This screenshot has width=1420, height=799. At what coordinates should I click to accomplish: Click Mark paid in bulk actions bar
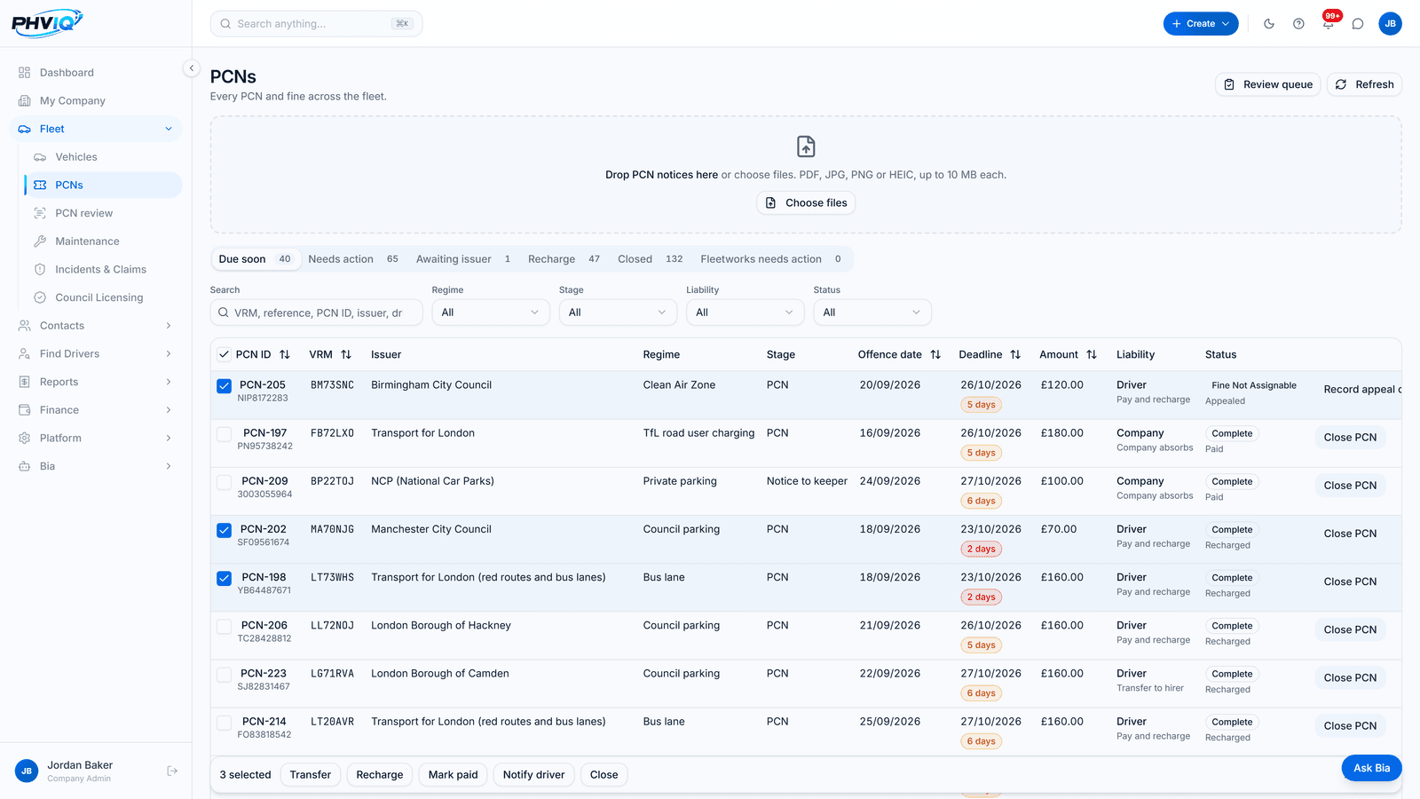pos(453,775)
